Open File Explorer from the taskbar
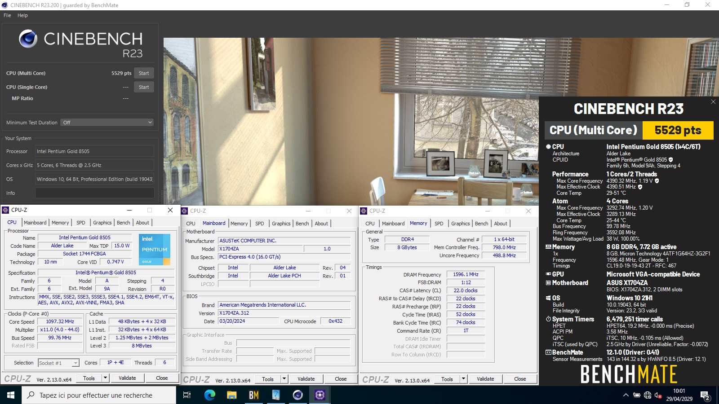Screen dimensions: 719x404 [x=231, y=395]
